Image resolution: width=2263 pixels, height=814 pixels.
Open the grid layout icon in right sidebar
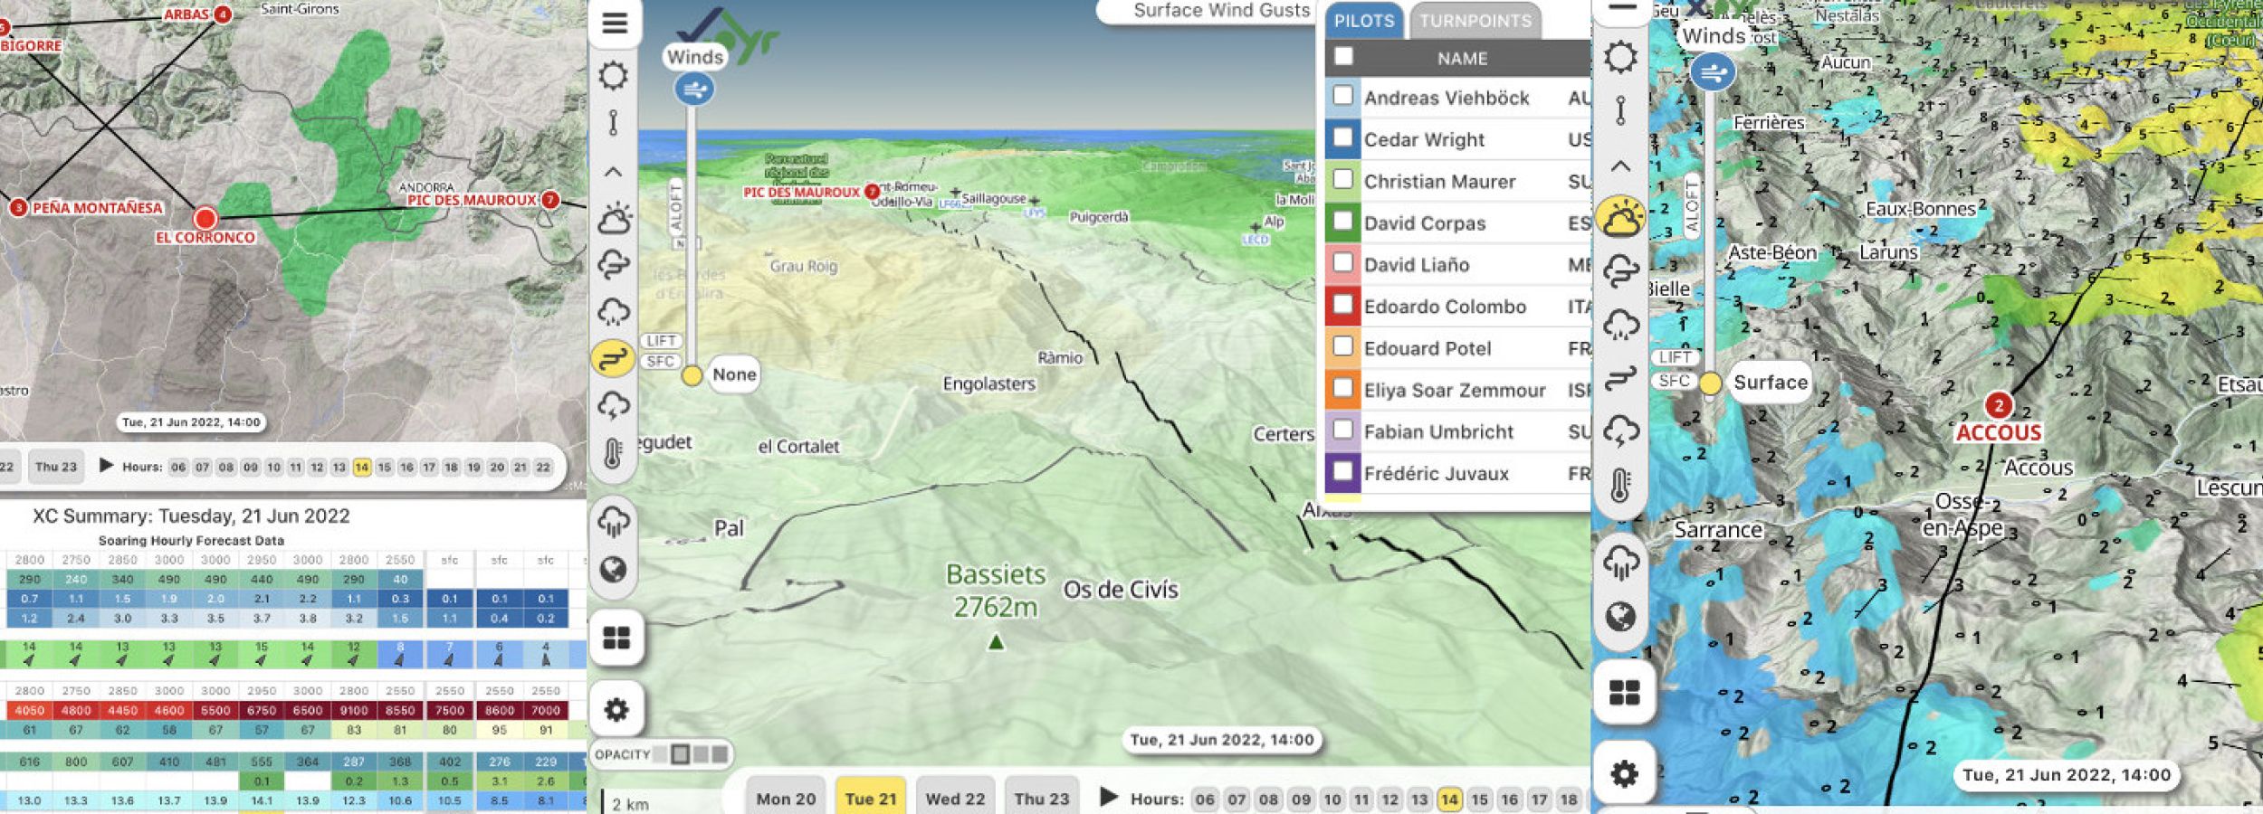[1624, 694]
